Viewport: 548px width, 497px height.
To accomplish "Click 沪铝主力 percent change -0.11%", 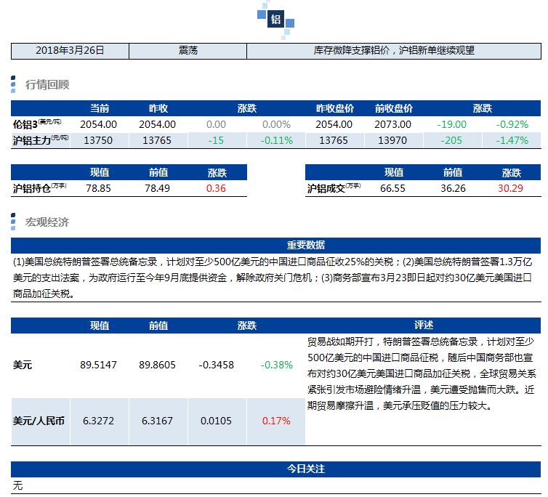I will 276,140.
